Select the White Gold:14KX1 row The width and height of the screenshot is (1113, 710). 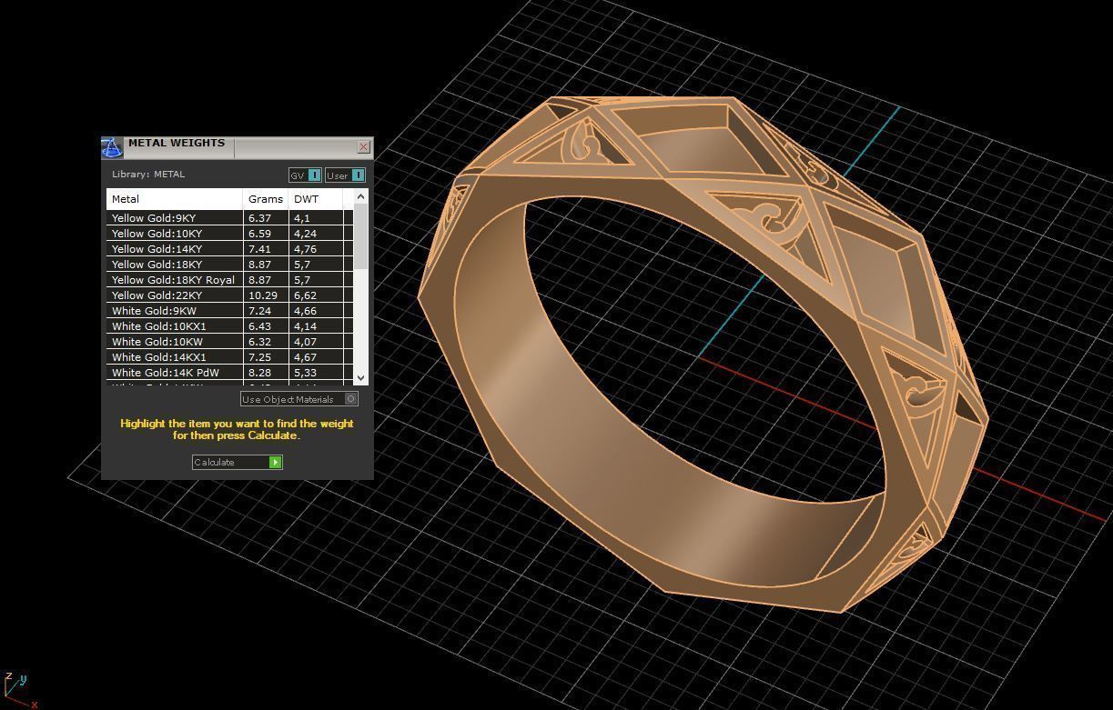coord(229,357)
